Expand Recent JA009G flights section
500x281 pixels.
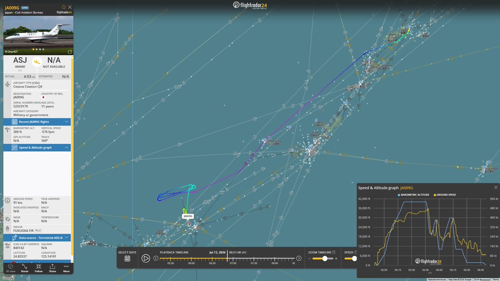click(37, 122)
